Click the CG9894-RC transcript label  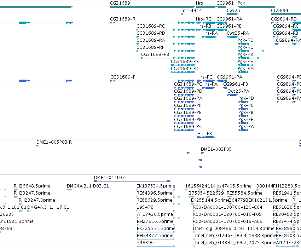286,26
